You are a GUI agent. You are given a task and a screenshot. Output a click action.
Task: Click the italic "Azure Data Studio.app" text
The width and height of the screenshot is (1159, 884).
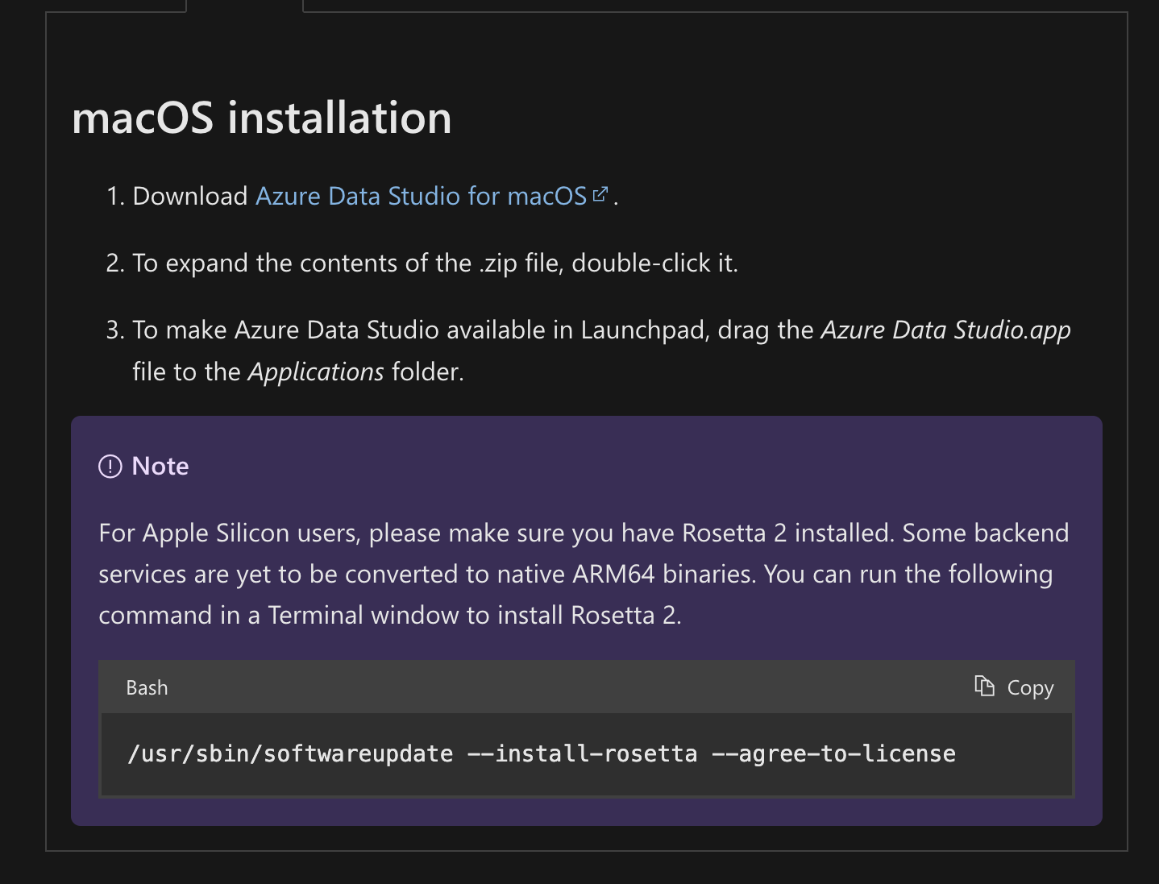coord(945,330)
